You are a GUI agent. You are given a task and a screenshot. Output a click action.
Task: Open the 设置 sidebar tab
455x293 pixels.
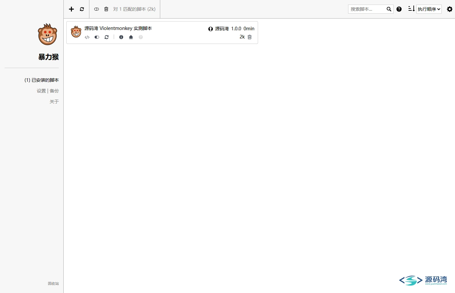click(x=41, y=91)
